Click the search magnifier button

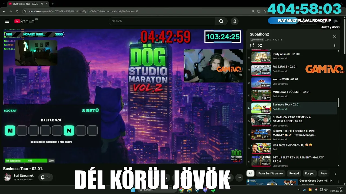221,21
